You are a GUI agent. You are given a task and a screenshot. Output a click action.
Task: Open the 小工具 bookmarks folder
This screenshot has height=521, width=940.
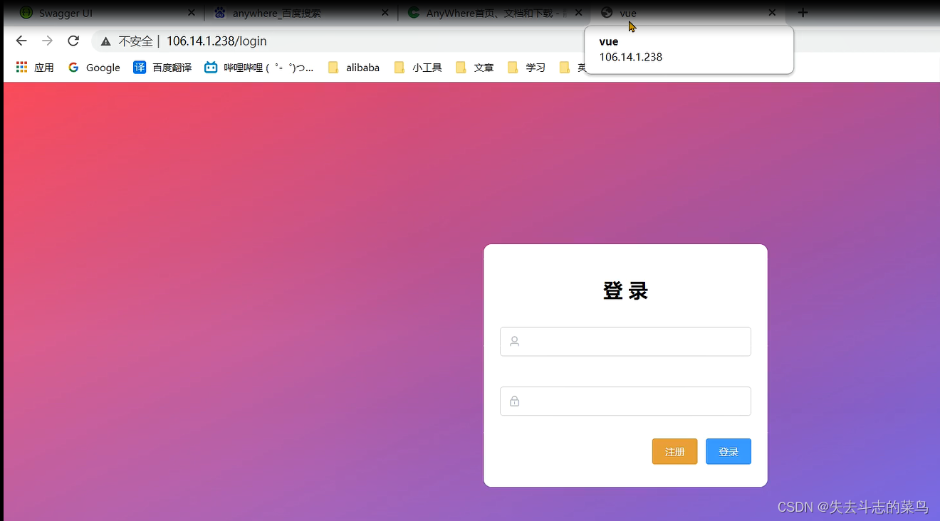point(418,68)
